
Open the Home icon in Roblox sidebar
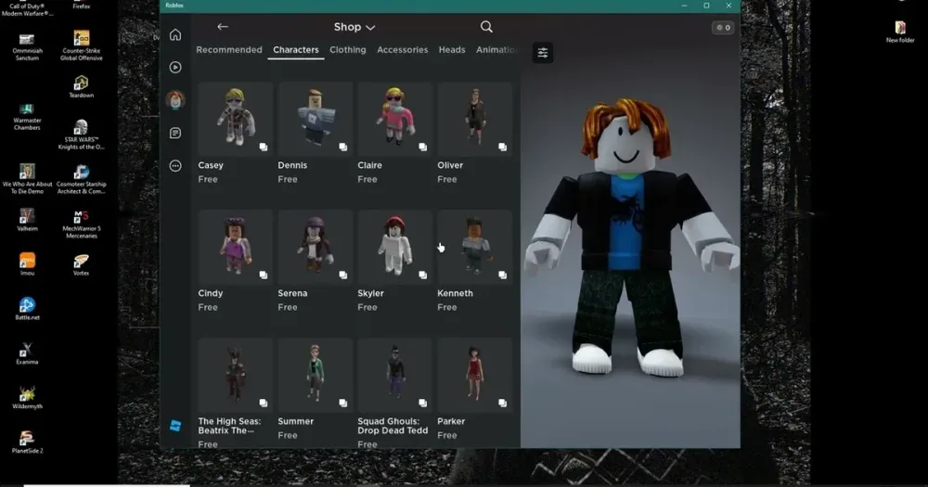[175, 35]
